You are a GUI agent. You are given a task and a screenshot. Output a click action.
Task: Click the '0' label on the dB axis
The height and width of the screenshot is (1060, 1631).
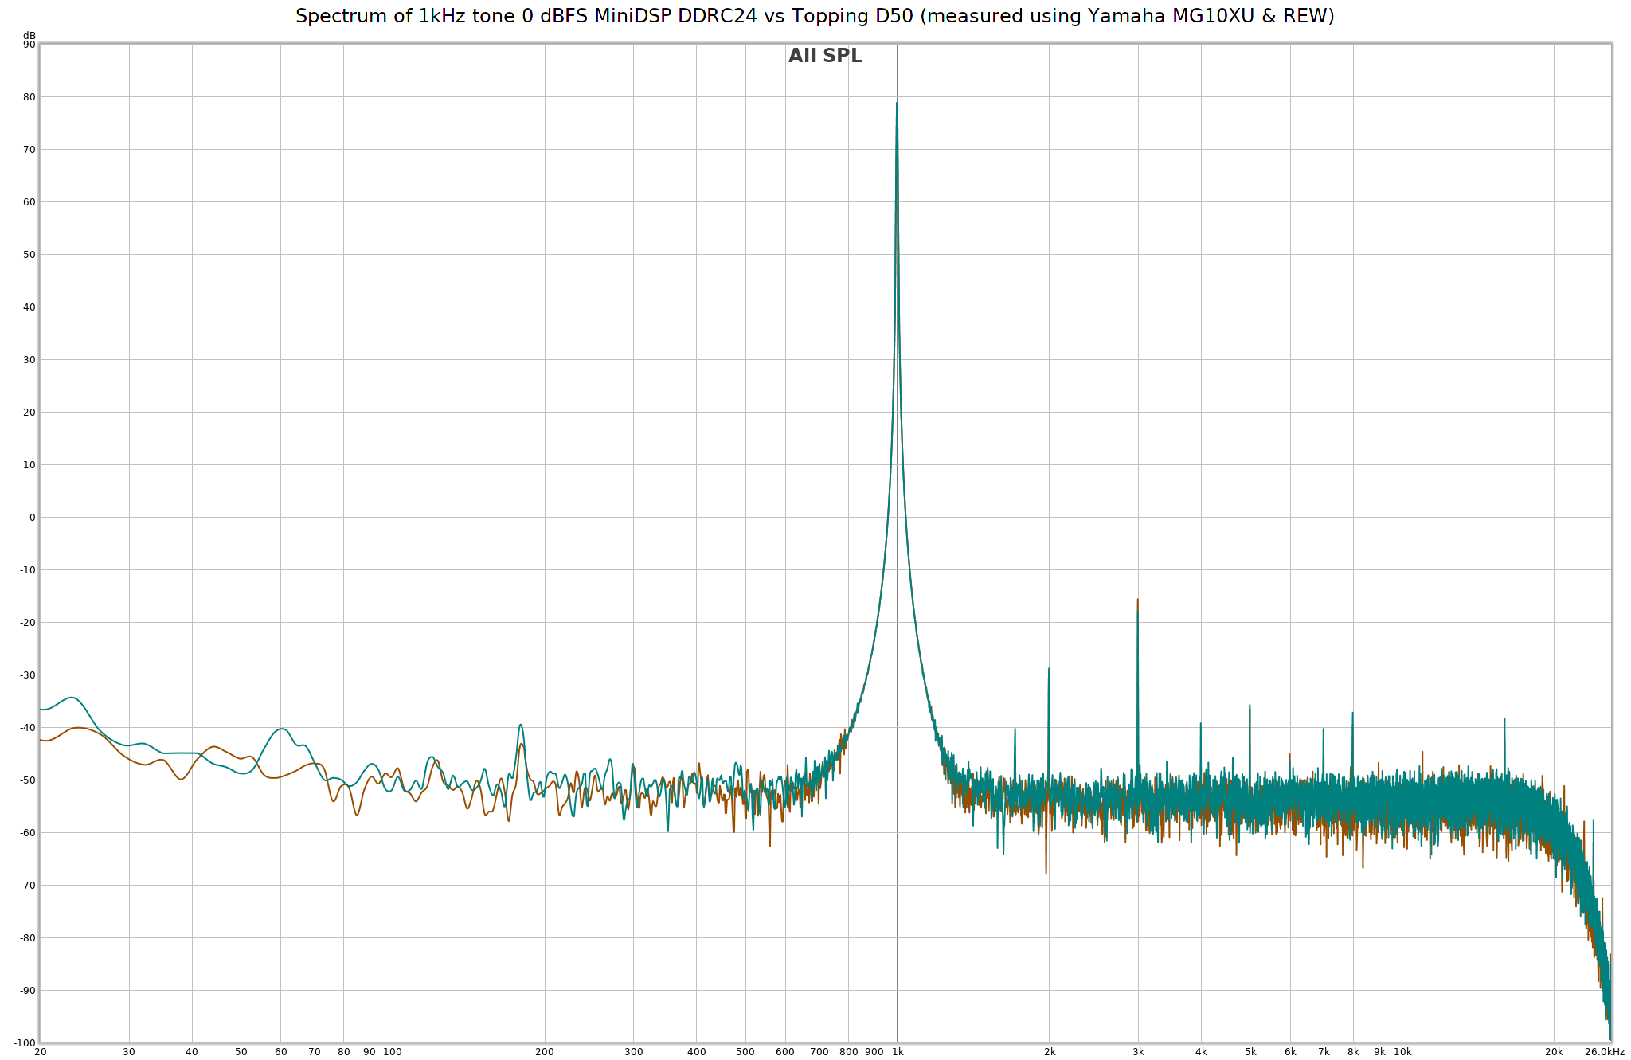pos(33,518)
